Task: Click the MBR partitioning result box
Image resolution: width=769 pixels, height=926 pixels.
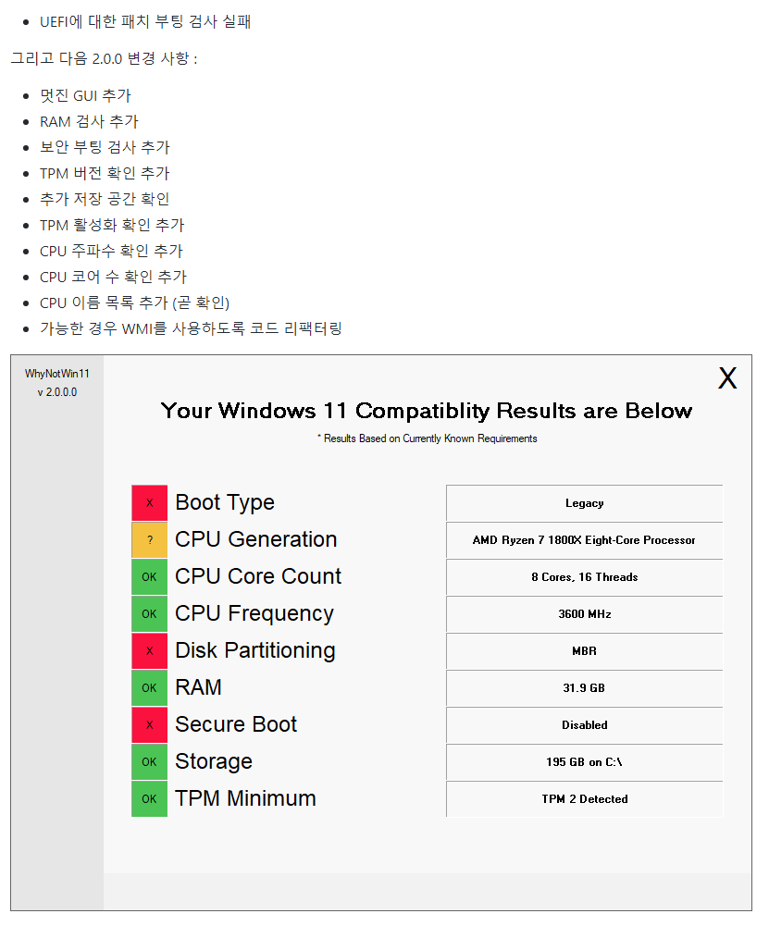Action: point(585,651)
